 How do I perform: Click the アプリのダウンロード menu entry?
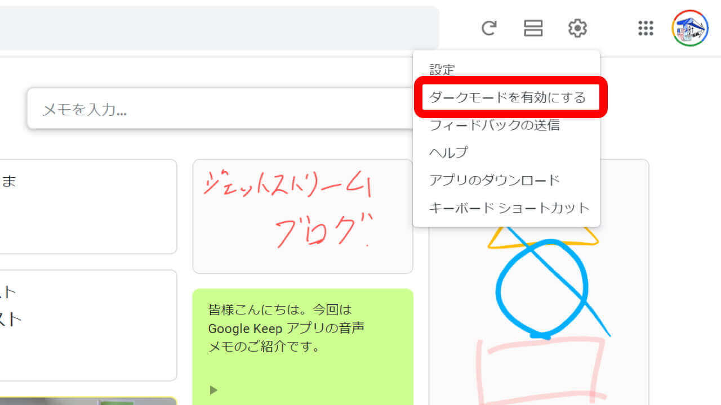click(494, 180)
